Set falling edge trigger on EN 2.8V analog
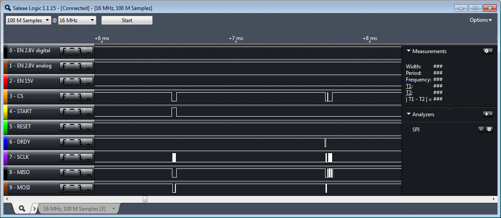This screenshot has width=501, height=218. (x=80, y=66)
